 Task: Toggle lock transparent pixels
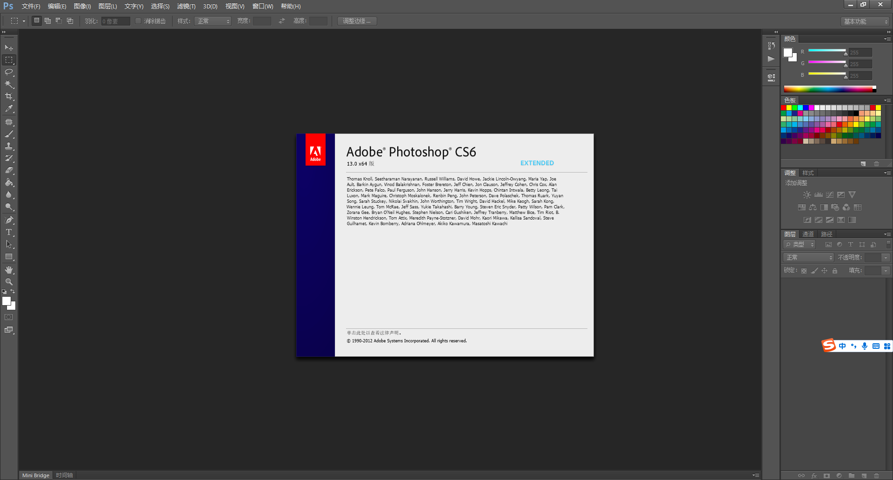click(x=804, y=271)
